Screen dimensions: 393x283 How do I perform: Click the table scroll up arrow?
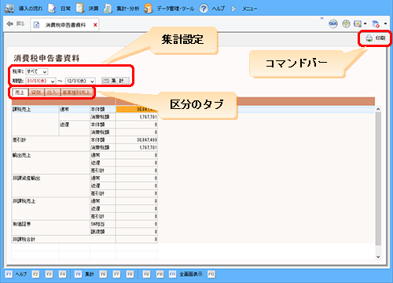pos(378,109)
